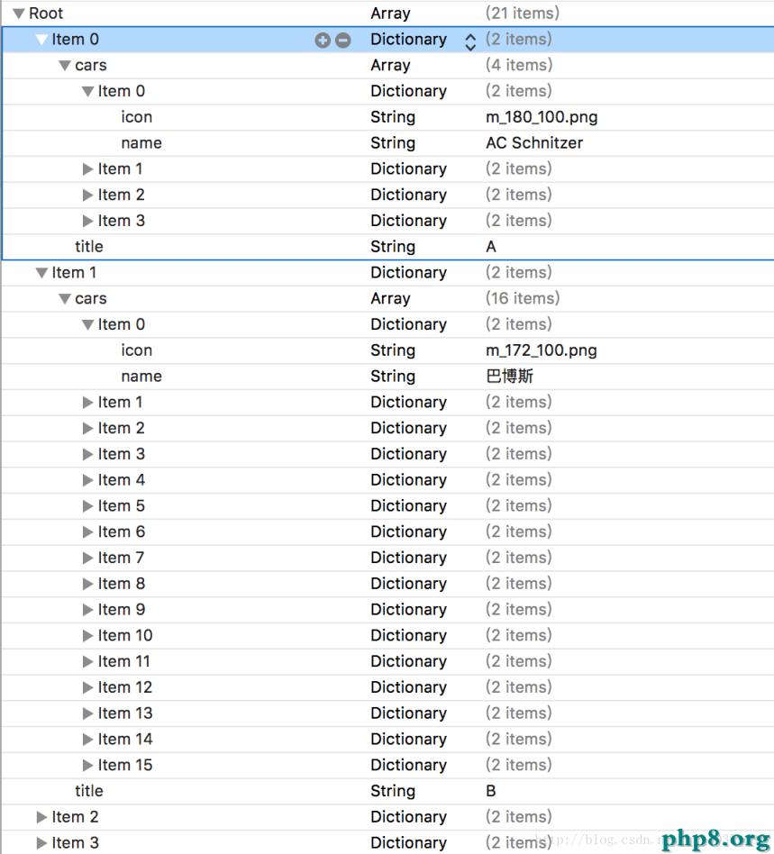774x854 pixels.
Task: Expand Item 14 disclosure triangle
Action: click(x=87, y=740)
